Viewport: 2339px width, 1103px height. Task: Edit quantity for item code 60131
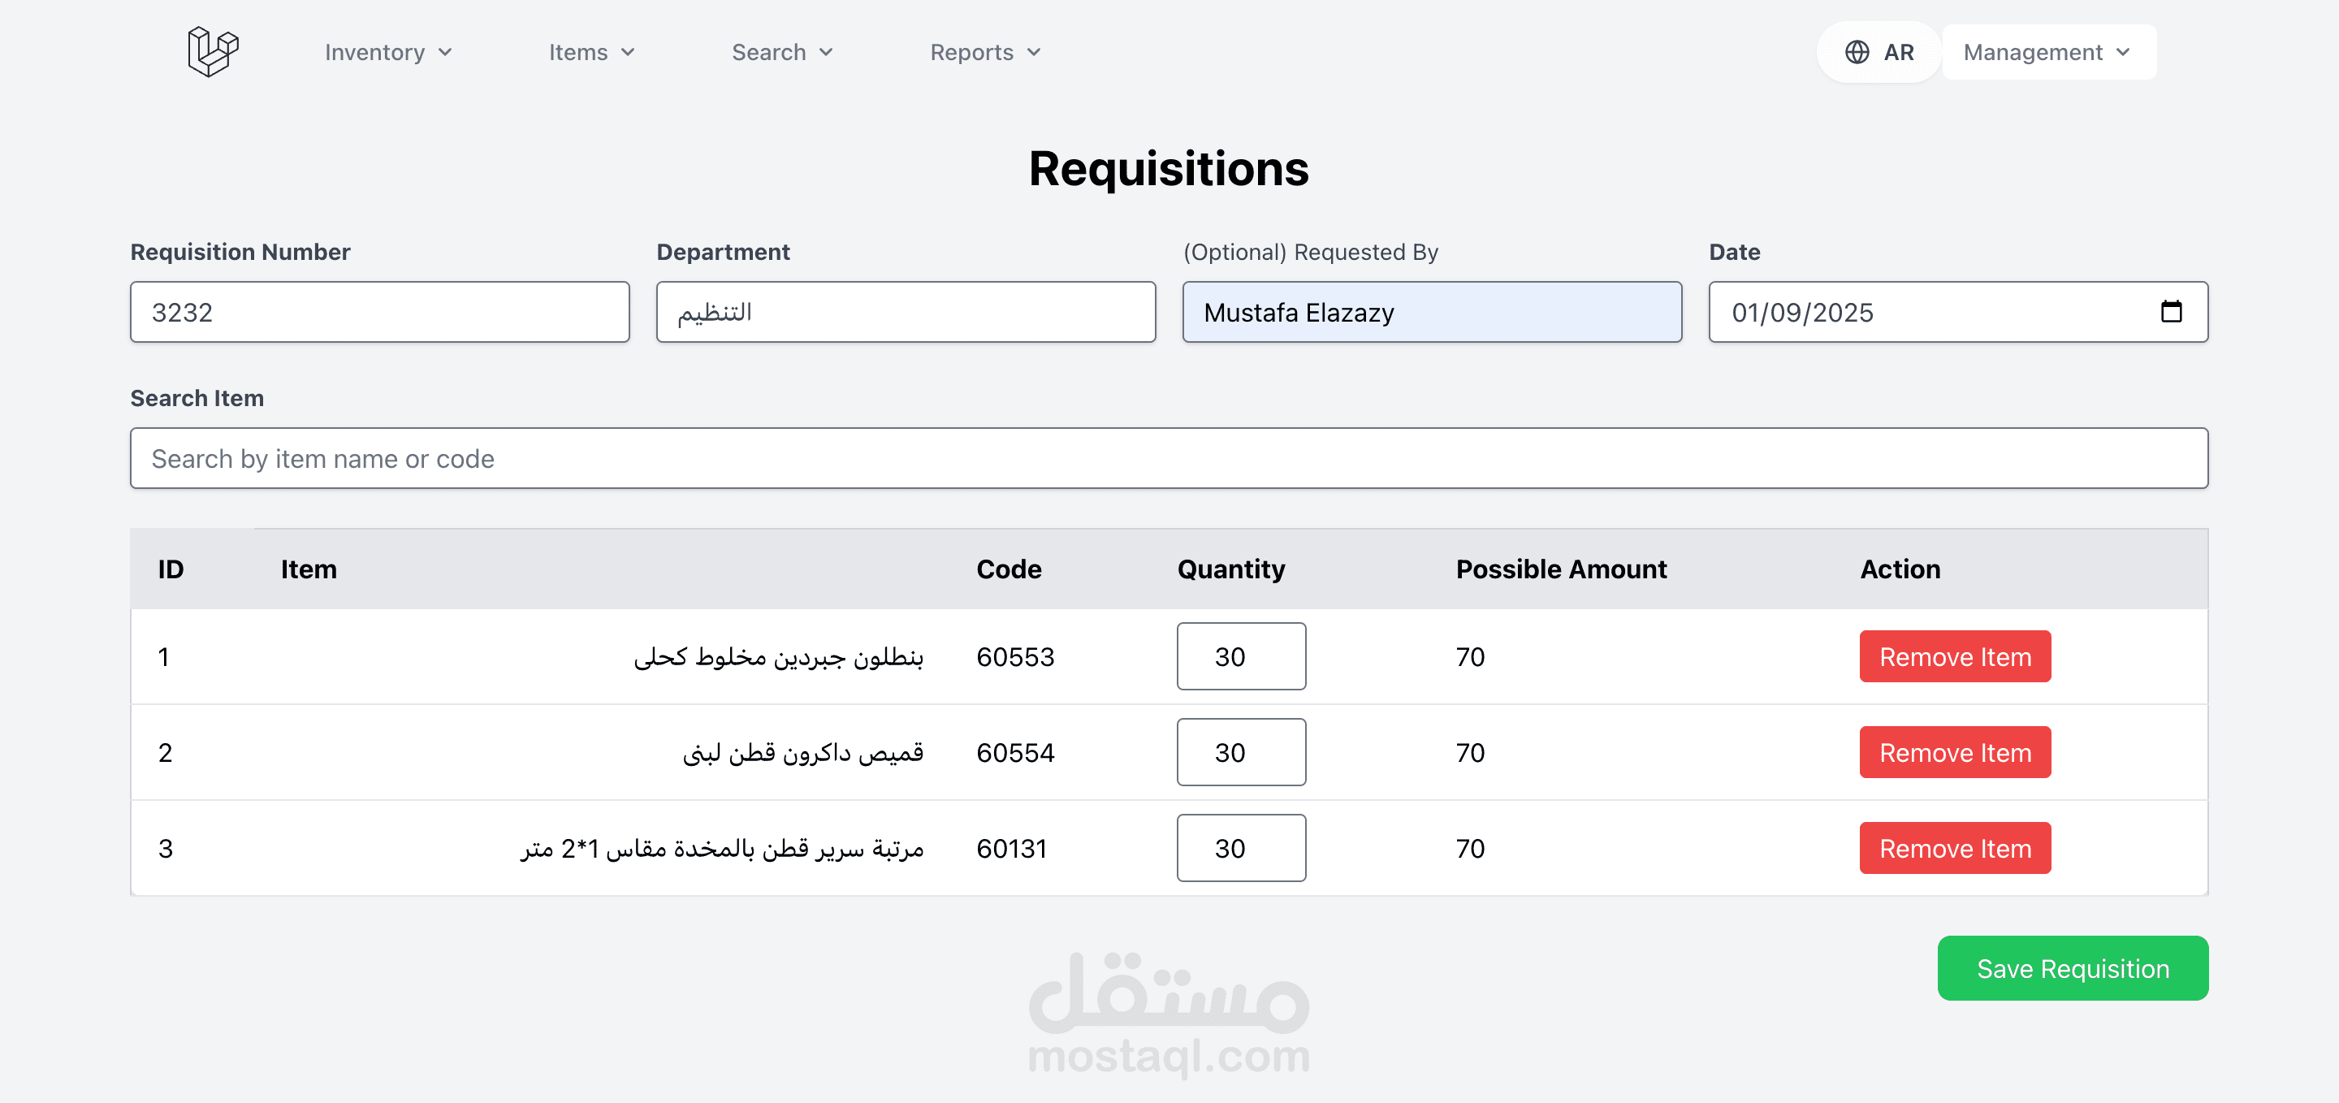pyautogui.click(x=1240, y=848)
